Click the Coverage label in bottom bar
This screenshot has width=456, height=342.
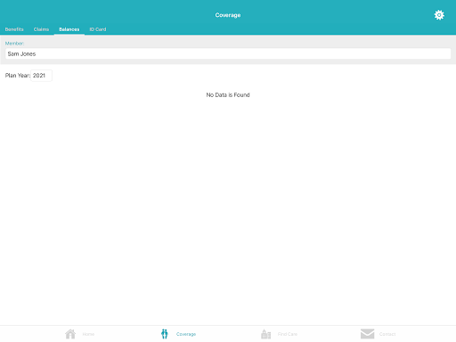(x=186, y=334)
